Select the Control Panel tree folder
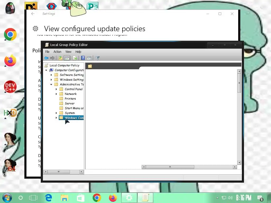Viewport: 271px width, 203px height. [74, 89]
